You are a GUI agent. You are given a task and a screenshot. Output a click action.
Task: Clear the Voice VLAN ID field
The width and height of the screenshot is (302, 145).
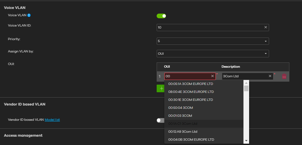tap(265, 27)
